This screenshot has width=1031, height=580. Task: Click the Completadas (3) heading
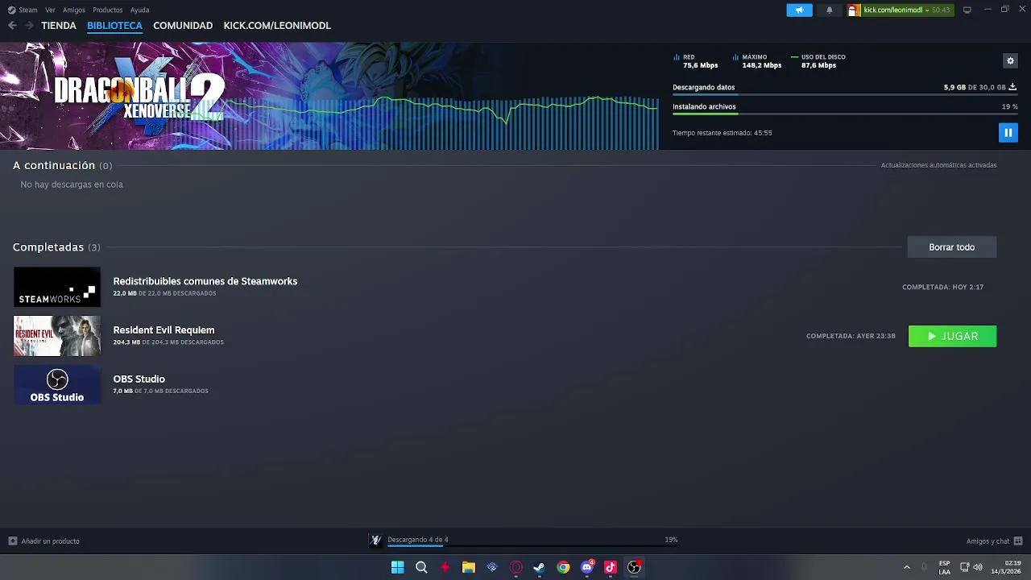pos(56,247)
